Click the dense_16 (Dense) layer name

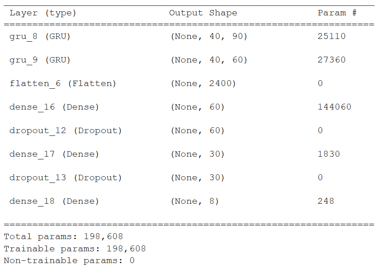[54, 107]
